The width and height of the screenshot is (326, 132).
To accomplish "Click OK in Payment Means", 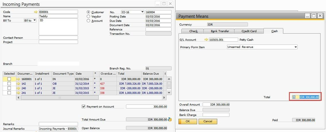I will coord(188,121).
